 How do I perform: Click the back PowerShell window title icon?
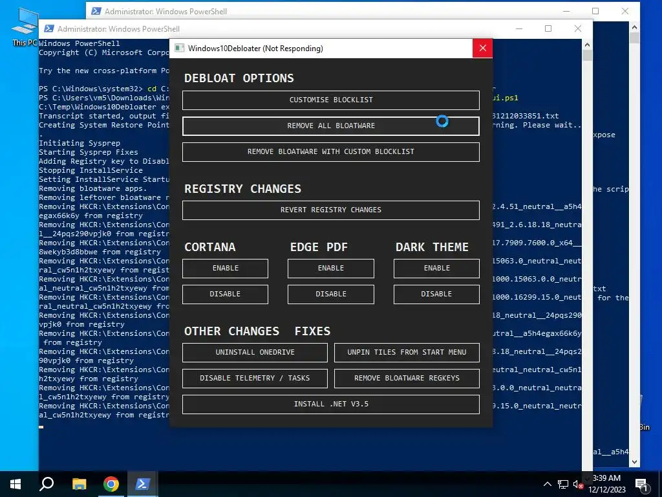[96, 11]
